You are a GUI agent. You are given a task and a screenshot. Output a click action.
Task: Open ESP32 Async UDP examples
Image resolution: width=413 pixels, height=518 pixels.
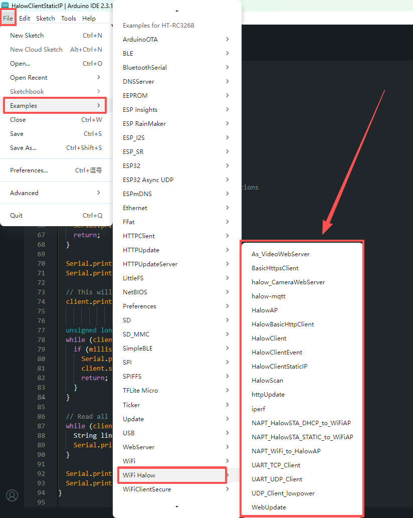point(177,180)
